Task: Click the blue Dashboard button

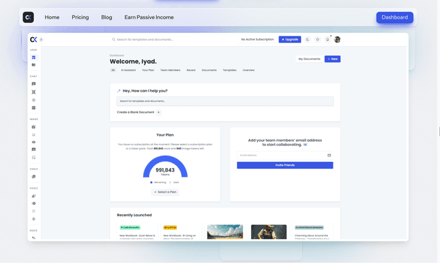Action: click(395, 17)
